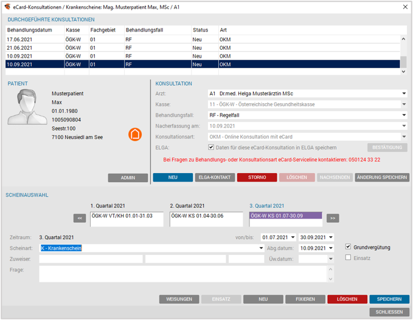The image size is (413, 320).
Task: Close the eCard-Konsultationen window
Action: pos(405,7)
